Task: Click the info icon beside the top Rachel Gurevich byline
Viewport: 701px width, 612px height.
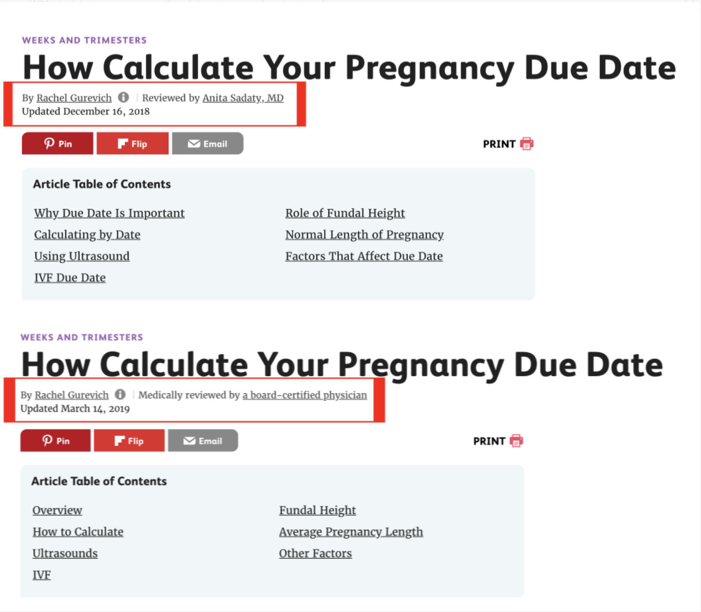Action: point(123,97)
